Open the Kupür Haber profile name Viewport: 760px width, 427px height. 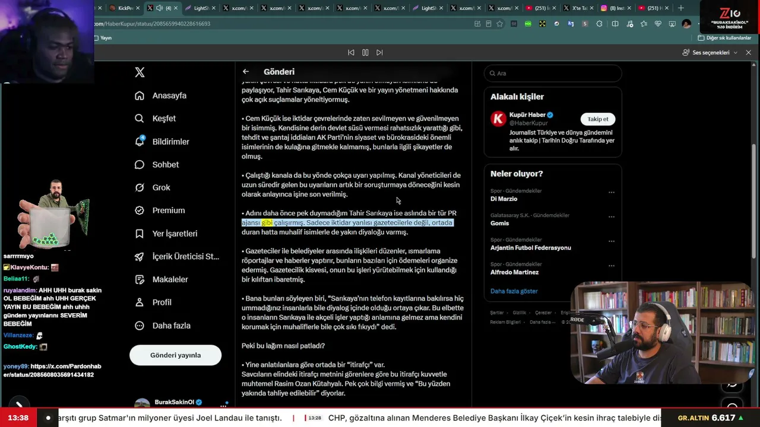click(x=527, y=115)
